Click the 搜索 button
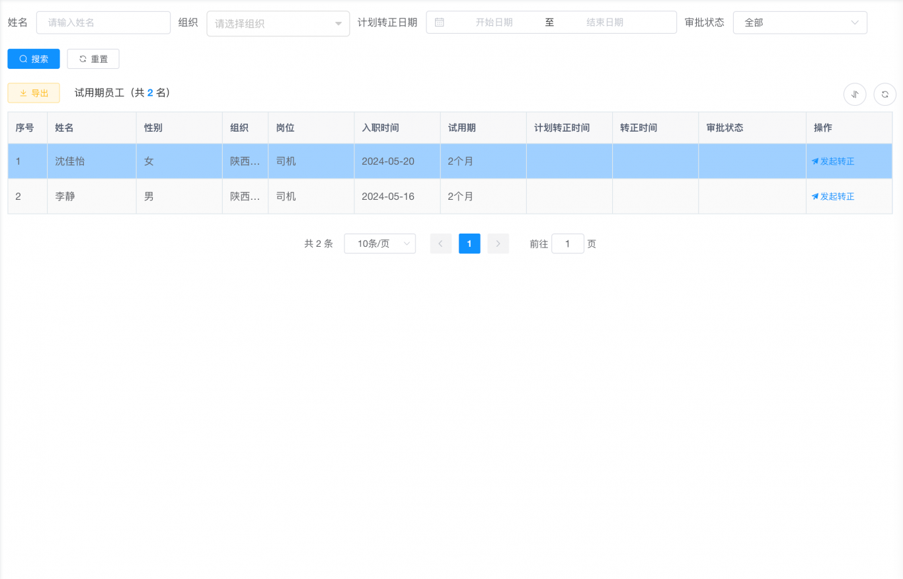This screenshot has height=579, width=903. [34, 59]
